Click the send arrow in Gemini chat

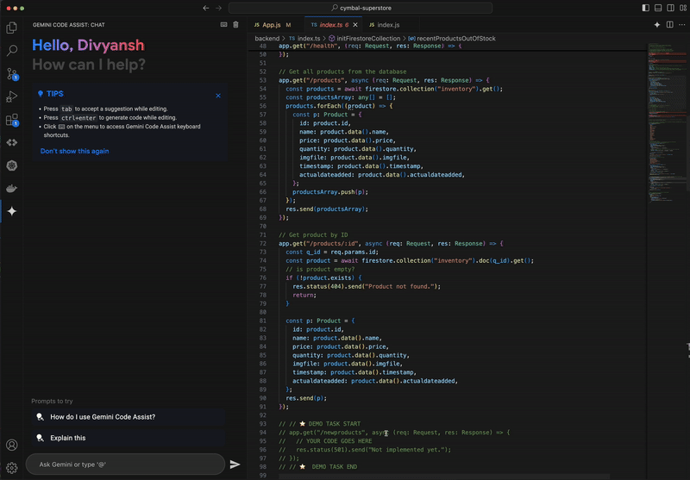tap(235, 464)
